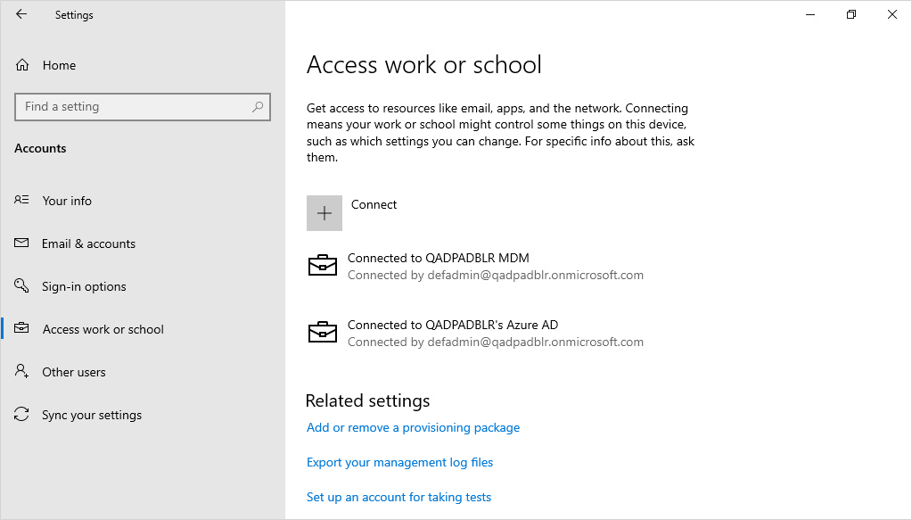Open Home via the house icon
The height and width of the screenshot is (520, 912).
(22, 64)
